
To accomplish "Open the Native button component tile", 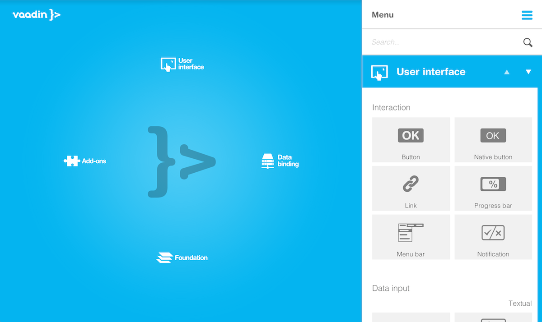I will [x=493, y=140].
